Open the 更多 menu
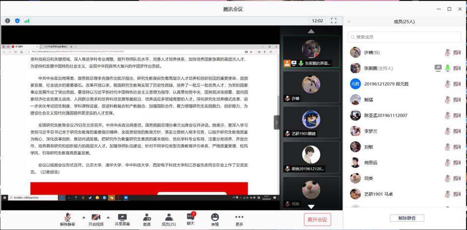This screenshot has width=467, height=230. click(239, 219)
